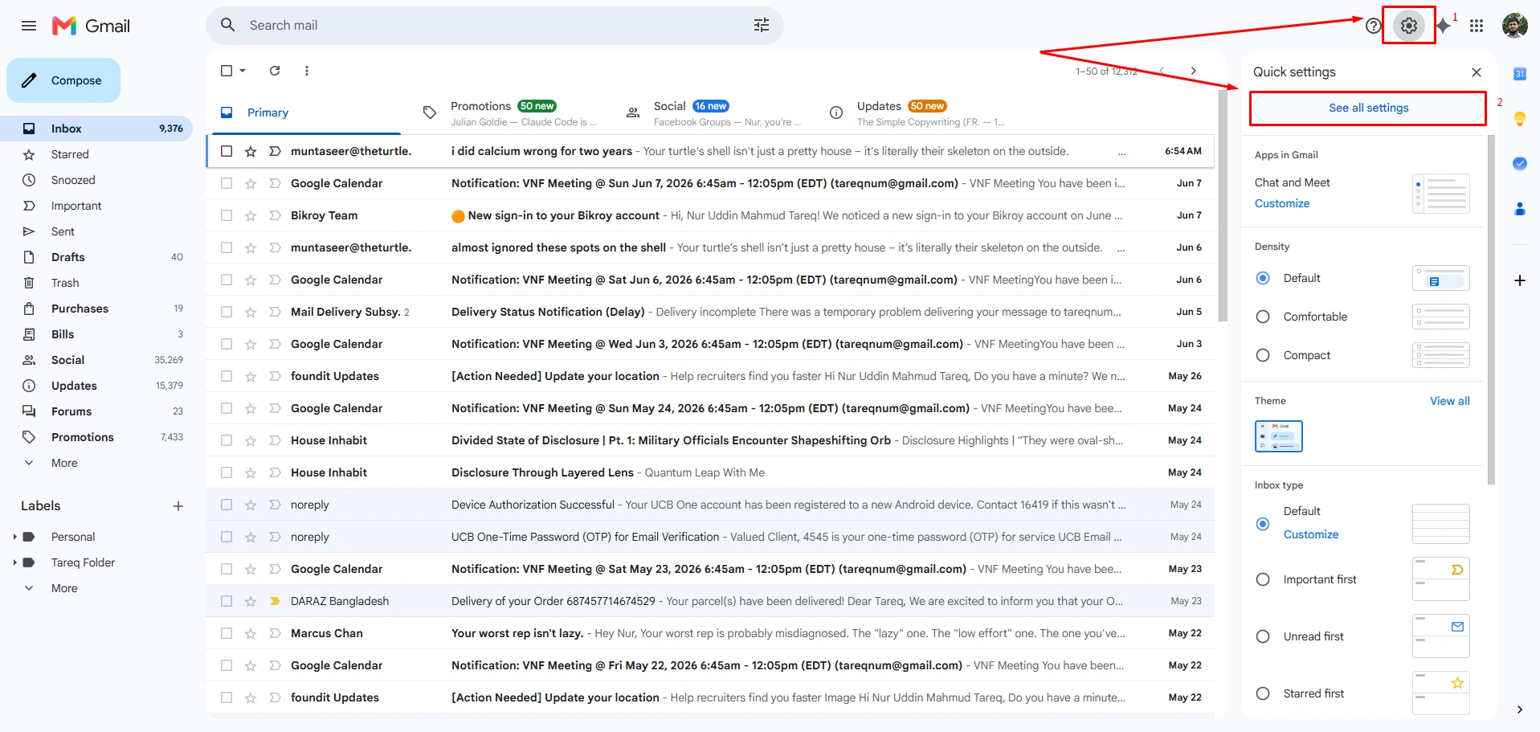The width and height of the screenshot is (1540, 732).
Task: Open the More actions three-dot menu
Action: pyautogui.click(x=307, y=71)
